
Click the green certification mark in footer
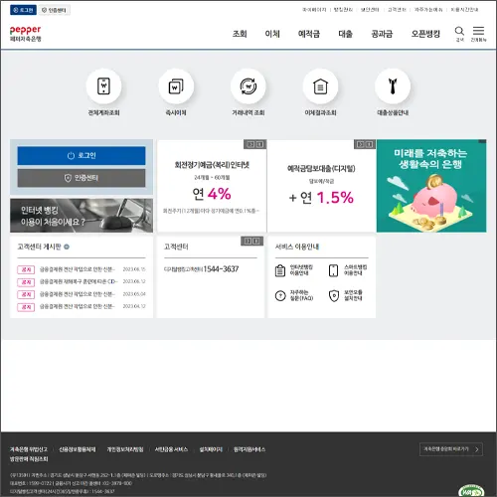click(x=471, y=491)
